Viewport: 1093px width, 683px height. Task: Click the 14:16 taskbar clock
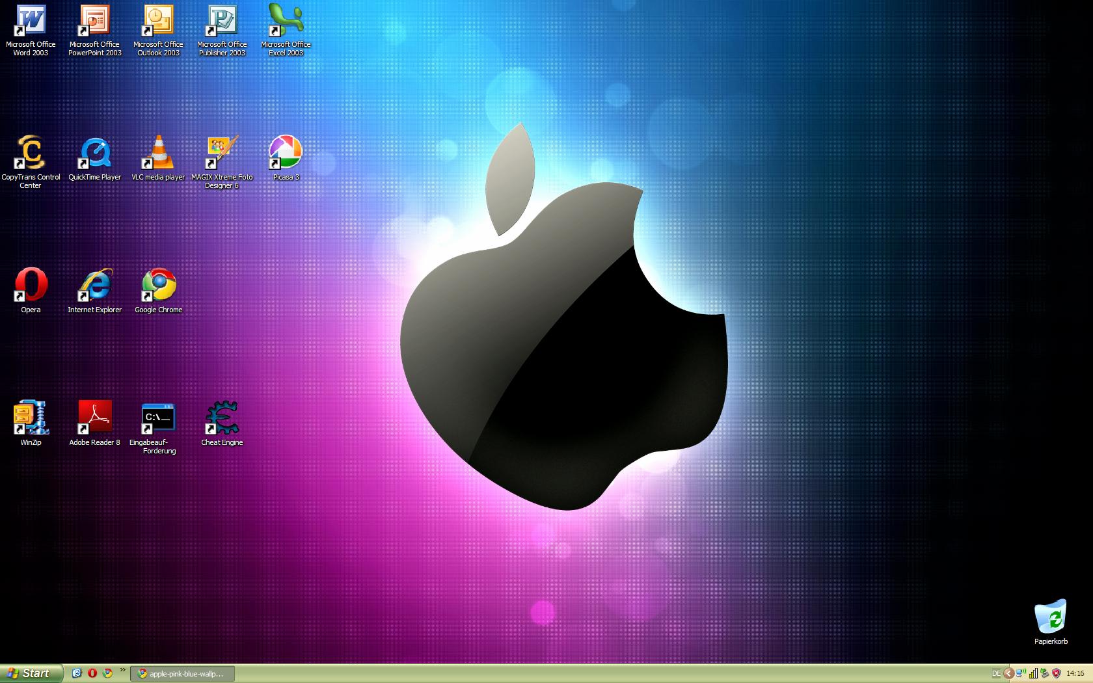click(1075, 674)
